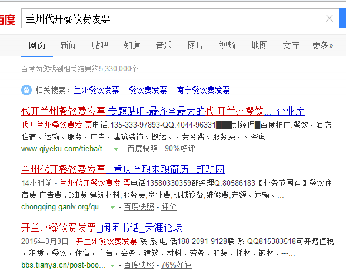Click the 2015年3月3日 date text
Image resolution: width=346 pixels, height=277 pixels.
[x=45, y=241]
